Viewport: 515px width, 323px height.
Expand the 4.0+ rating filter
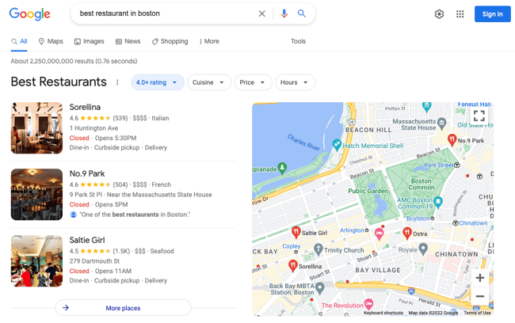(158, 82)
